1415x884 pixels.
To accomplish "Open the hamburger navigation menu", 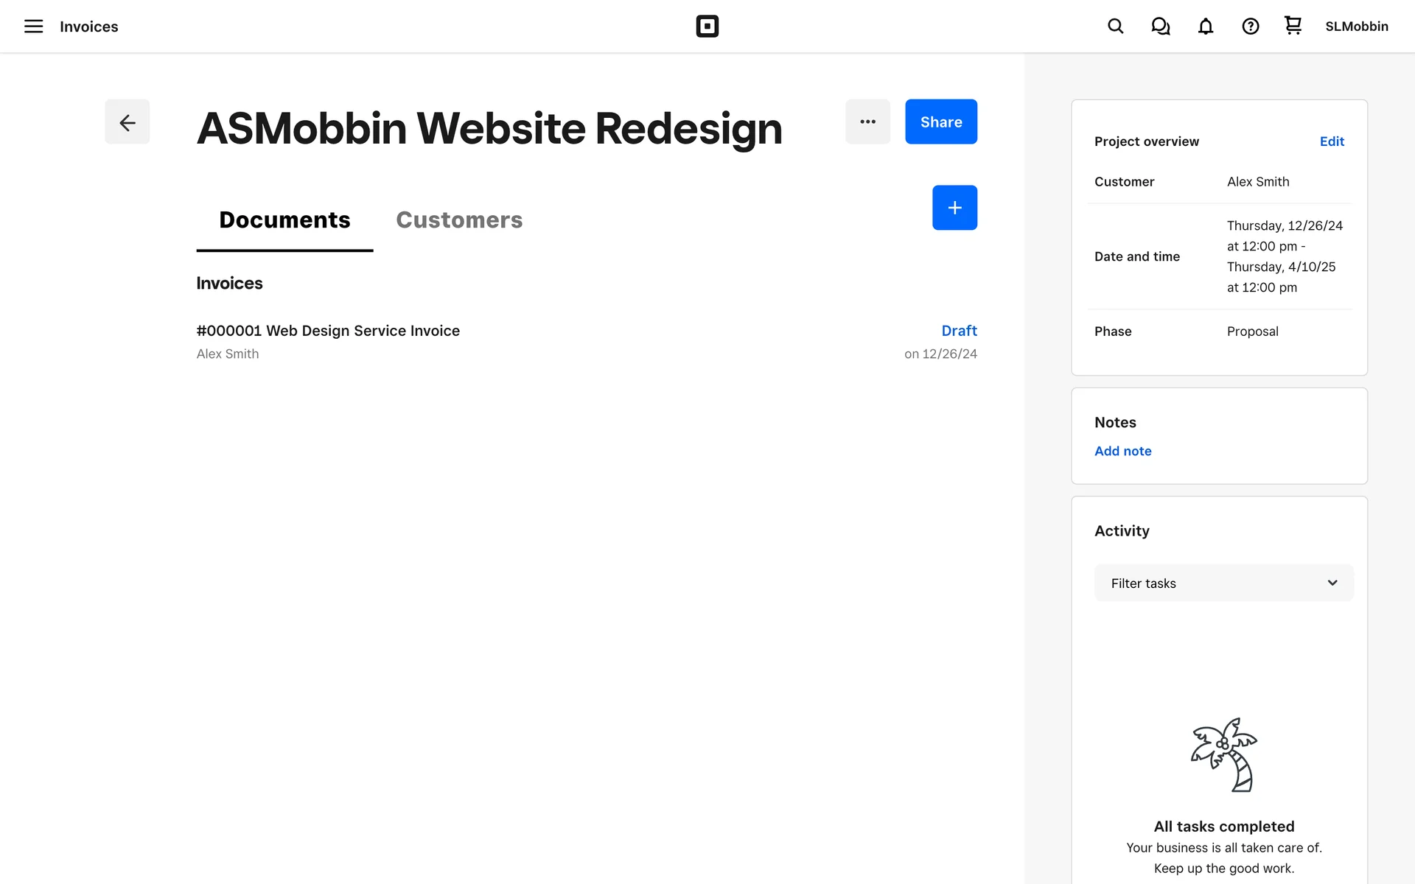I will click(x=33, y=27).
